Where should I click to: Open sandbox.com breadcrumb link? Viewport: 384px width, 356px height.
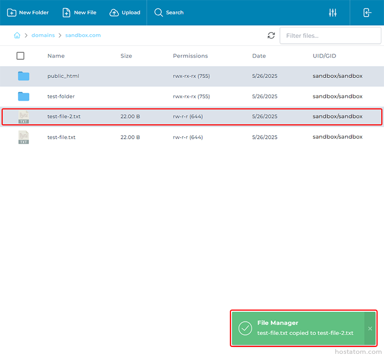(x=83, y=35)
